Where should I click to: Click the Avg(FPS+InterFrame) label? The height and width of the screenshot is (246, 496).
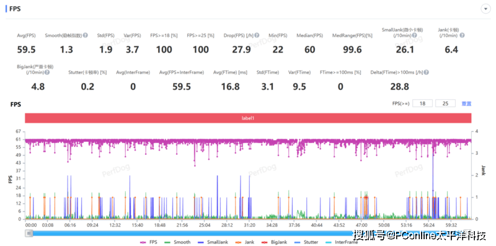click(182, 72)
